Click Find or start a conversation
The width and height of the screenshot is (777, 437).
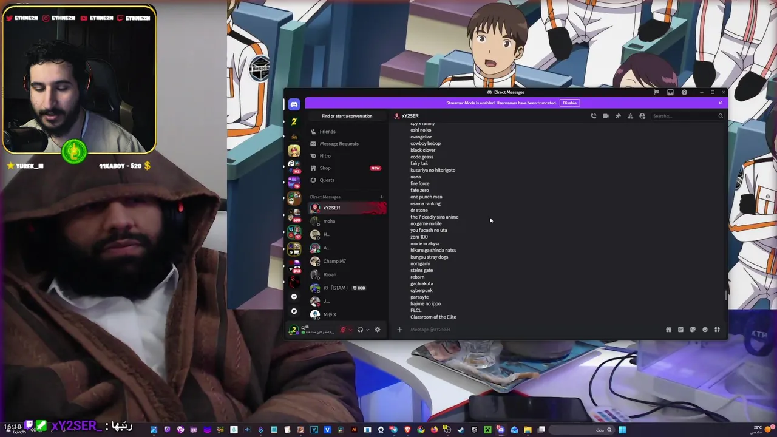pyautogui.click(x=347, y=116)
